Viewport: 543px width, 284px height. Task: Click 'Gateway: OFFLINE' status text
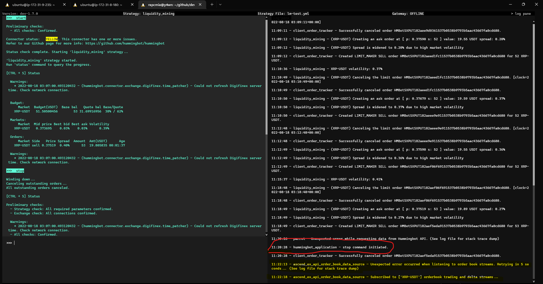tap(408, 14)
